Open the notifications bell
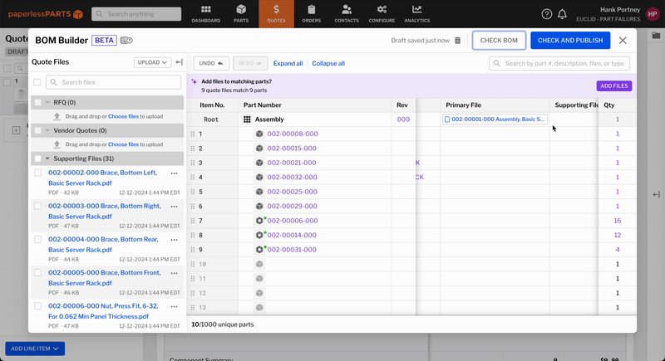Viewport: 665px width, 361px height. pos(563,14)
